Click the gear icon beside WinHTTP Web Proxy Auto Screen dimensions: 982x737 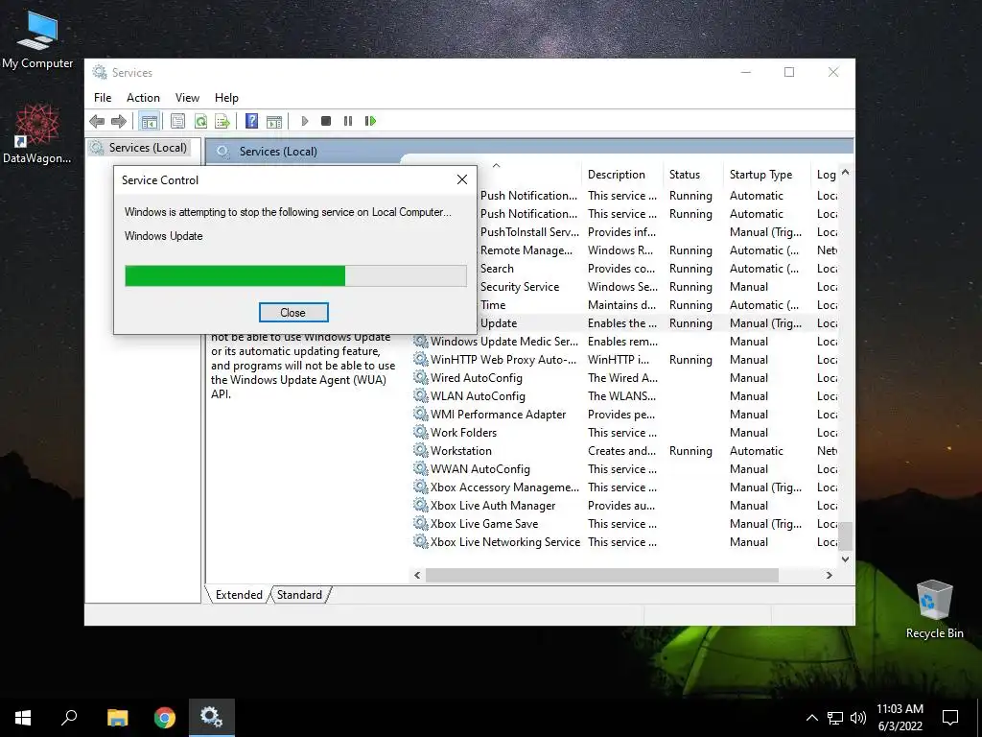(420, 359)
